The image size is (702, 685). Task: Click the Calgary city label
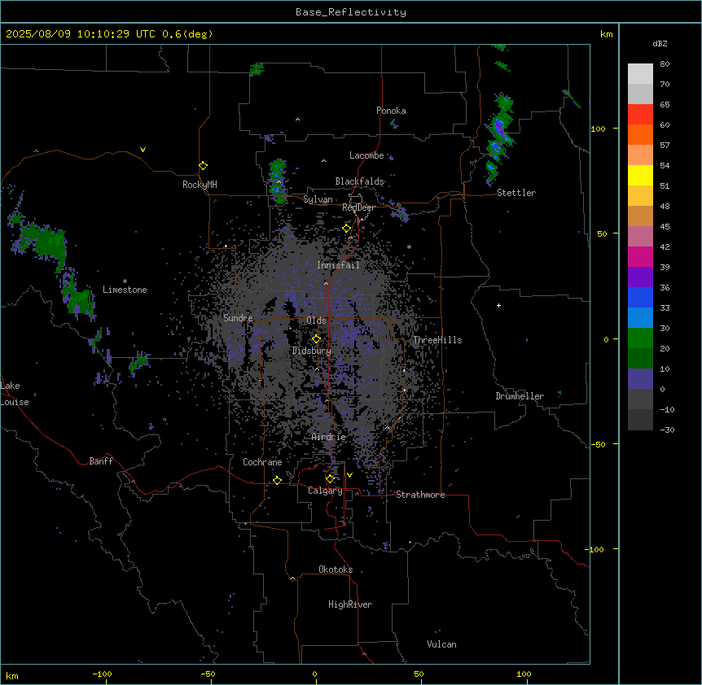325,491
